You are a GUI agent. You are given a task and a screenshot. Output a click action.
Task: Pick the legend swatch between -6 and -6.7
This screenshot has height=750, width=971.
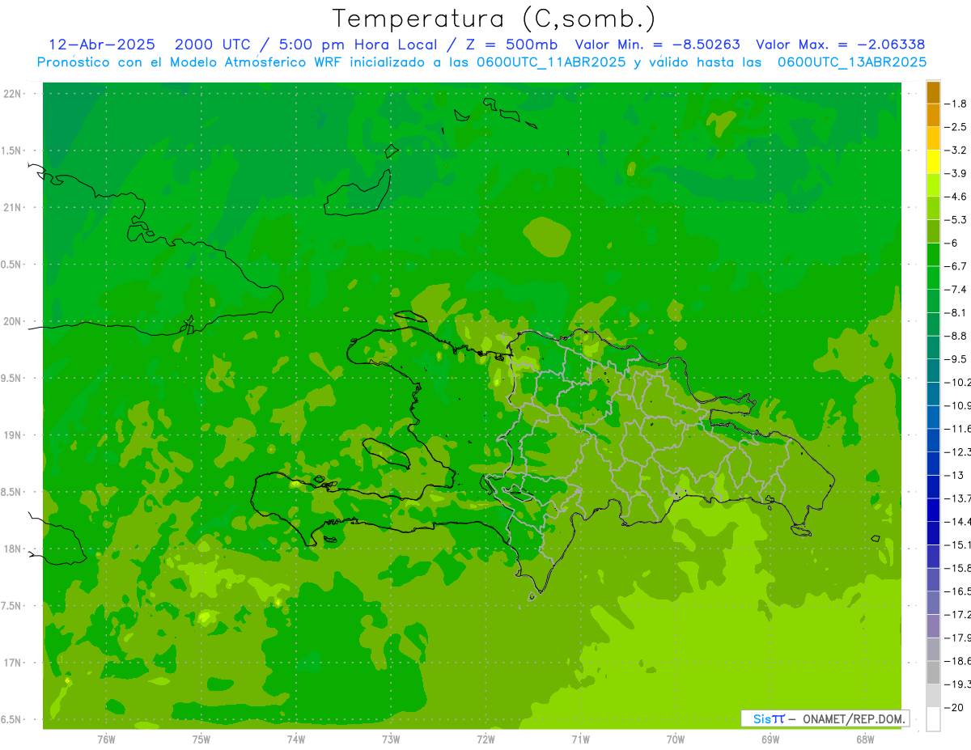pyautogui.click(x=933, y=255)
